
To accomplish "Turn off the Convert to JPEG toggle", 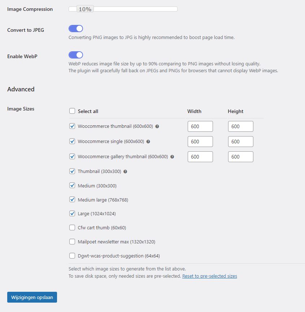I will click(x=76, y=29).
